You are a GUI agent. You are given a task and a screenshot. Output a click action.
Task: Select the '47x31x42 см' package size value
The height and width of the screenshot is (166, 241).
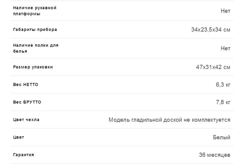point(213,67)
